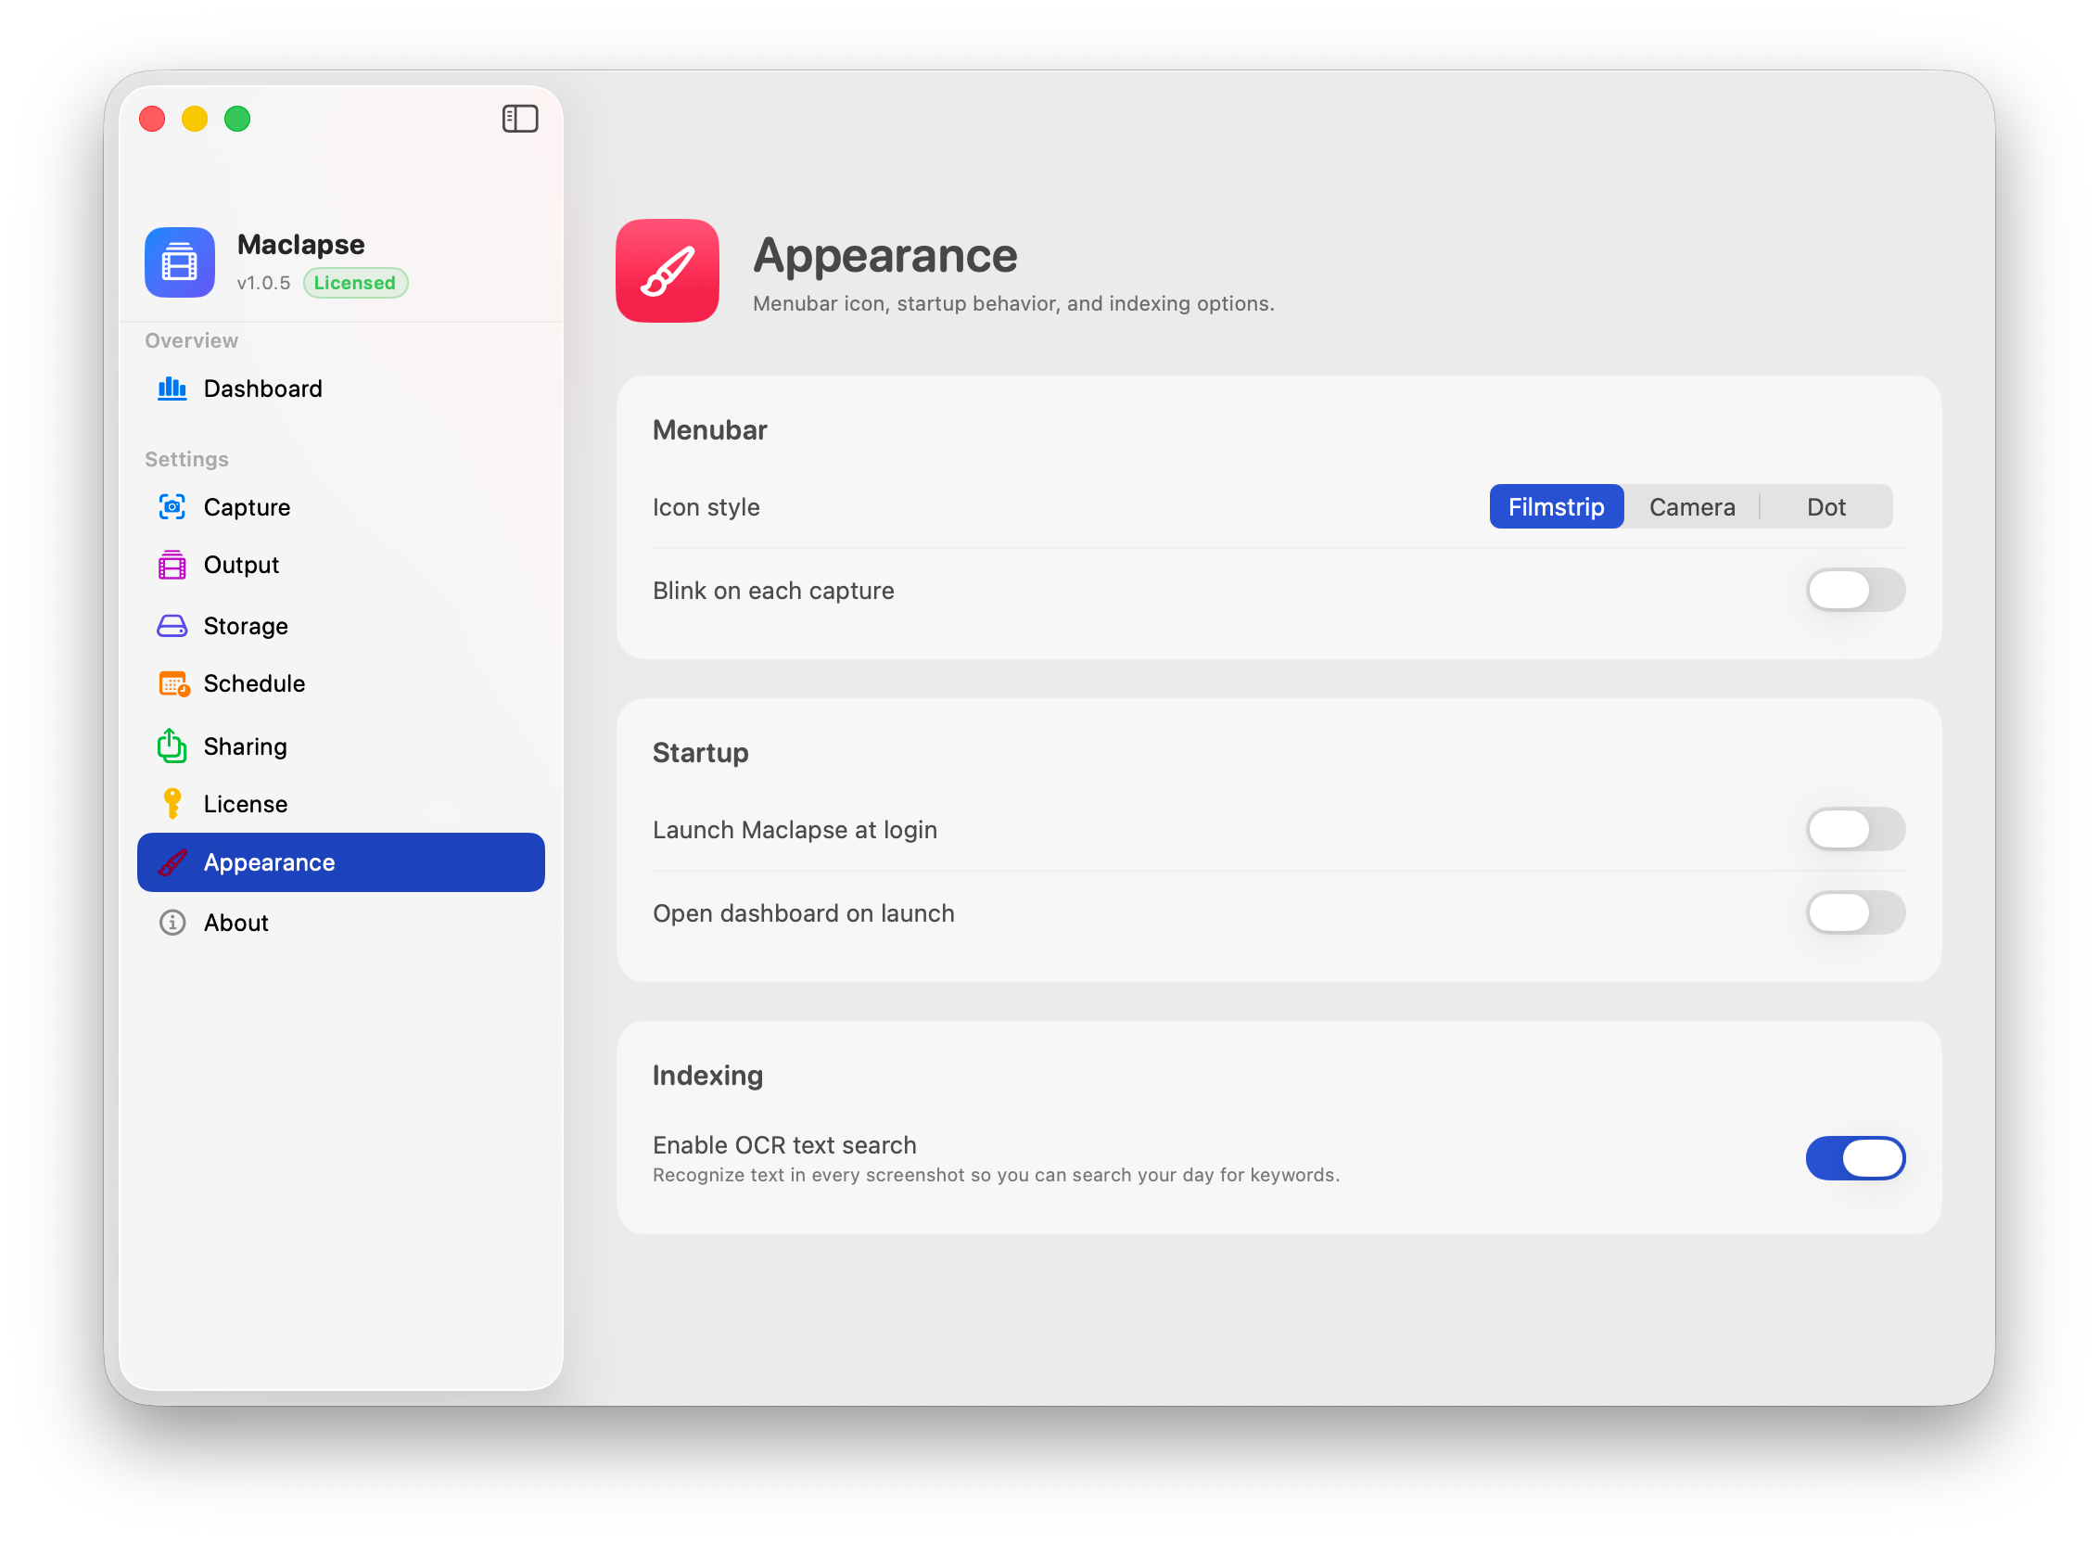
Task: Click the Icon style label
Action: click(x=706, y=507)
